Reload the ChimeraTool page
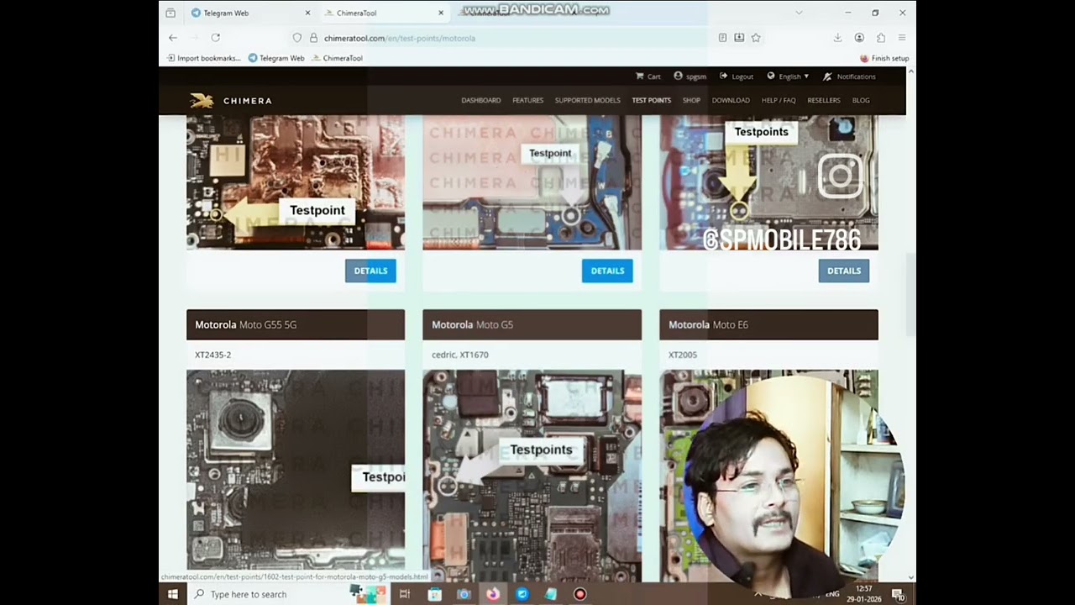Image resolution: width=1075 pixels, height=605 pixels. (216, 38)
